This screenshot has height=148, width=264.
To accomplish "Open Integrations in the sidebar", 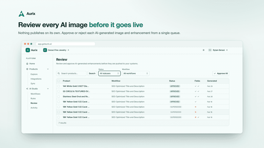I will [x=36, y=79].
